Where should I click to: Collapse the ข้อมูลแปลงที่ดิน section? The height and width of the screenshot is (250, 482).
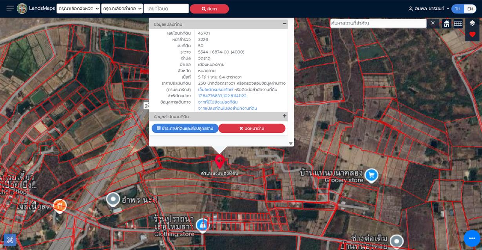284,24
